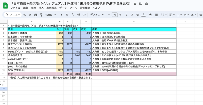Screen dimensions: 203x105
Task: Open the ヘルプ menu
Action: [96, 8]
